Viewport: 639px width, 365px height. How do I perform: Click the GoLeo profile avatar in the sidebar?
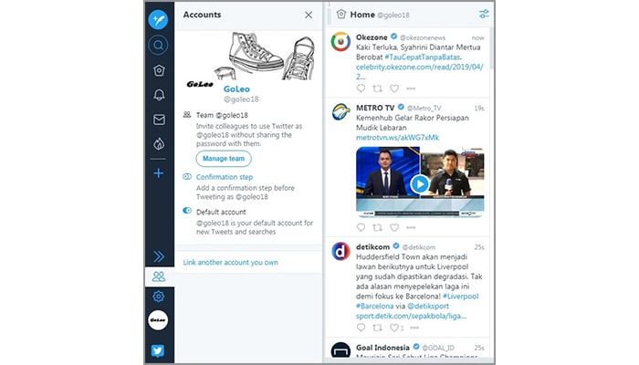click(x=158, y=320)
